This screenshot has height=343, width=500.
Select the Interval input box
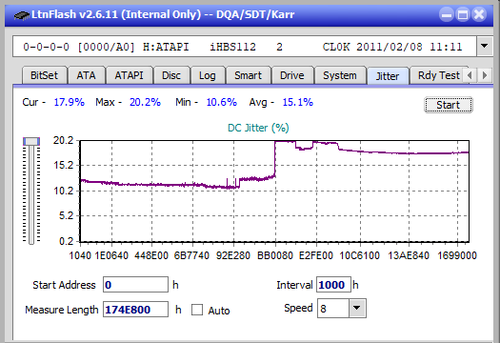(x=333, y=285)
